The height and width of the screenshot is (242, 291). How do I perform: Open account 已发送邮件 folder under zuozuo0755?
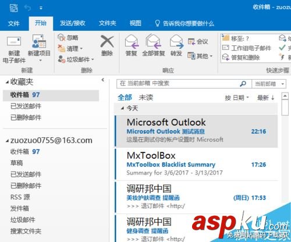point(26,175)
